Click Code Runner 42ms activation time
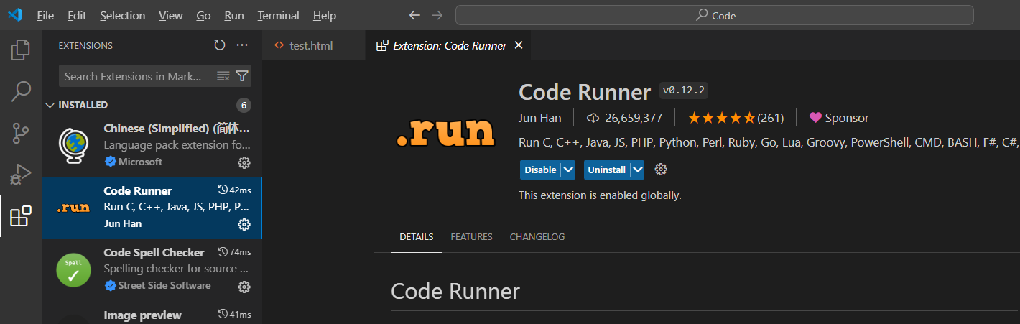The height and width of the screenshot is (324, 1020). click(234, 190)
